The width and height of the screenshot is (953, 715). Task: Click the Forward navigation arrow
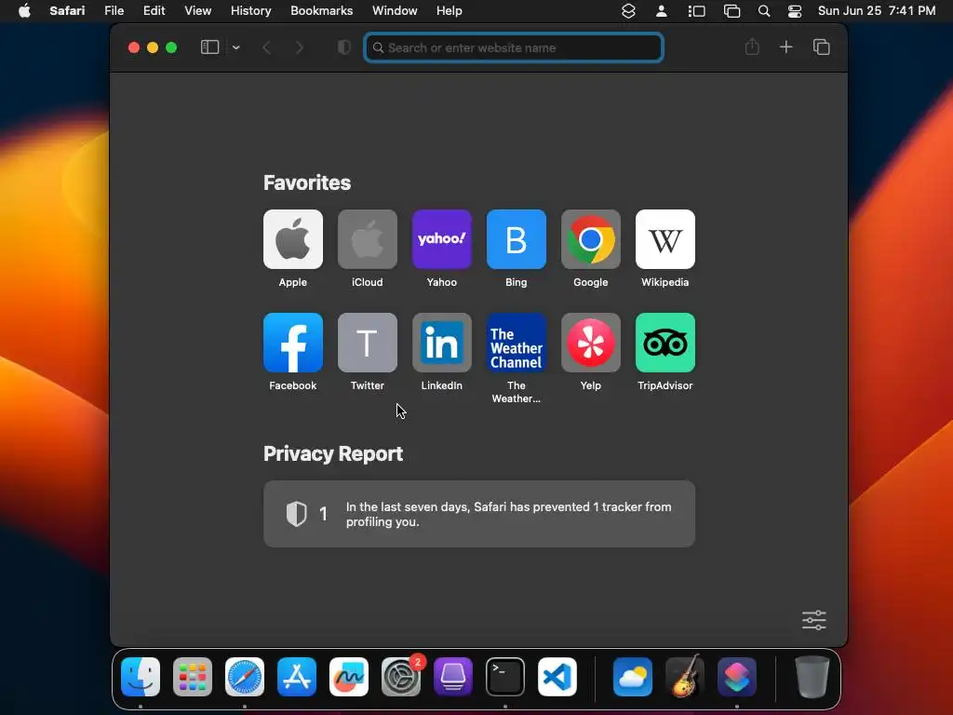click(299, 47)
